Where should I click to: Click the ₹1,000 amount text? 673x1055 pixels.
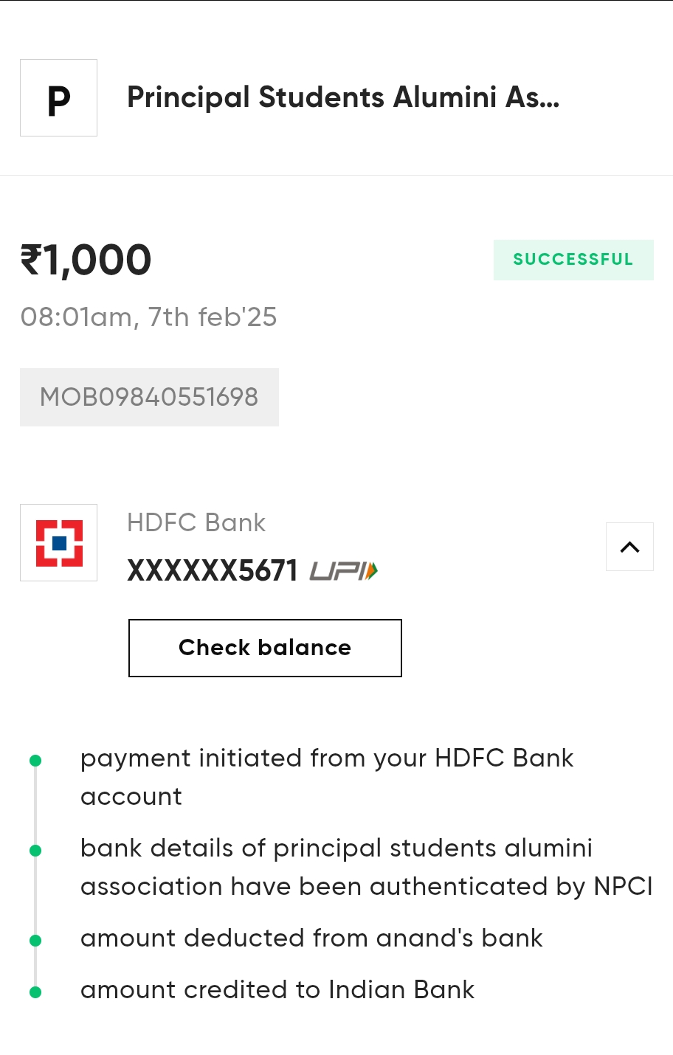(86, 260)
